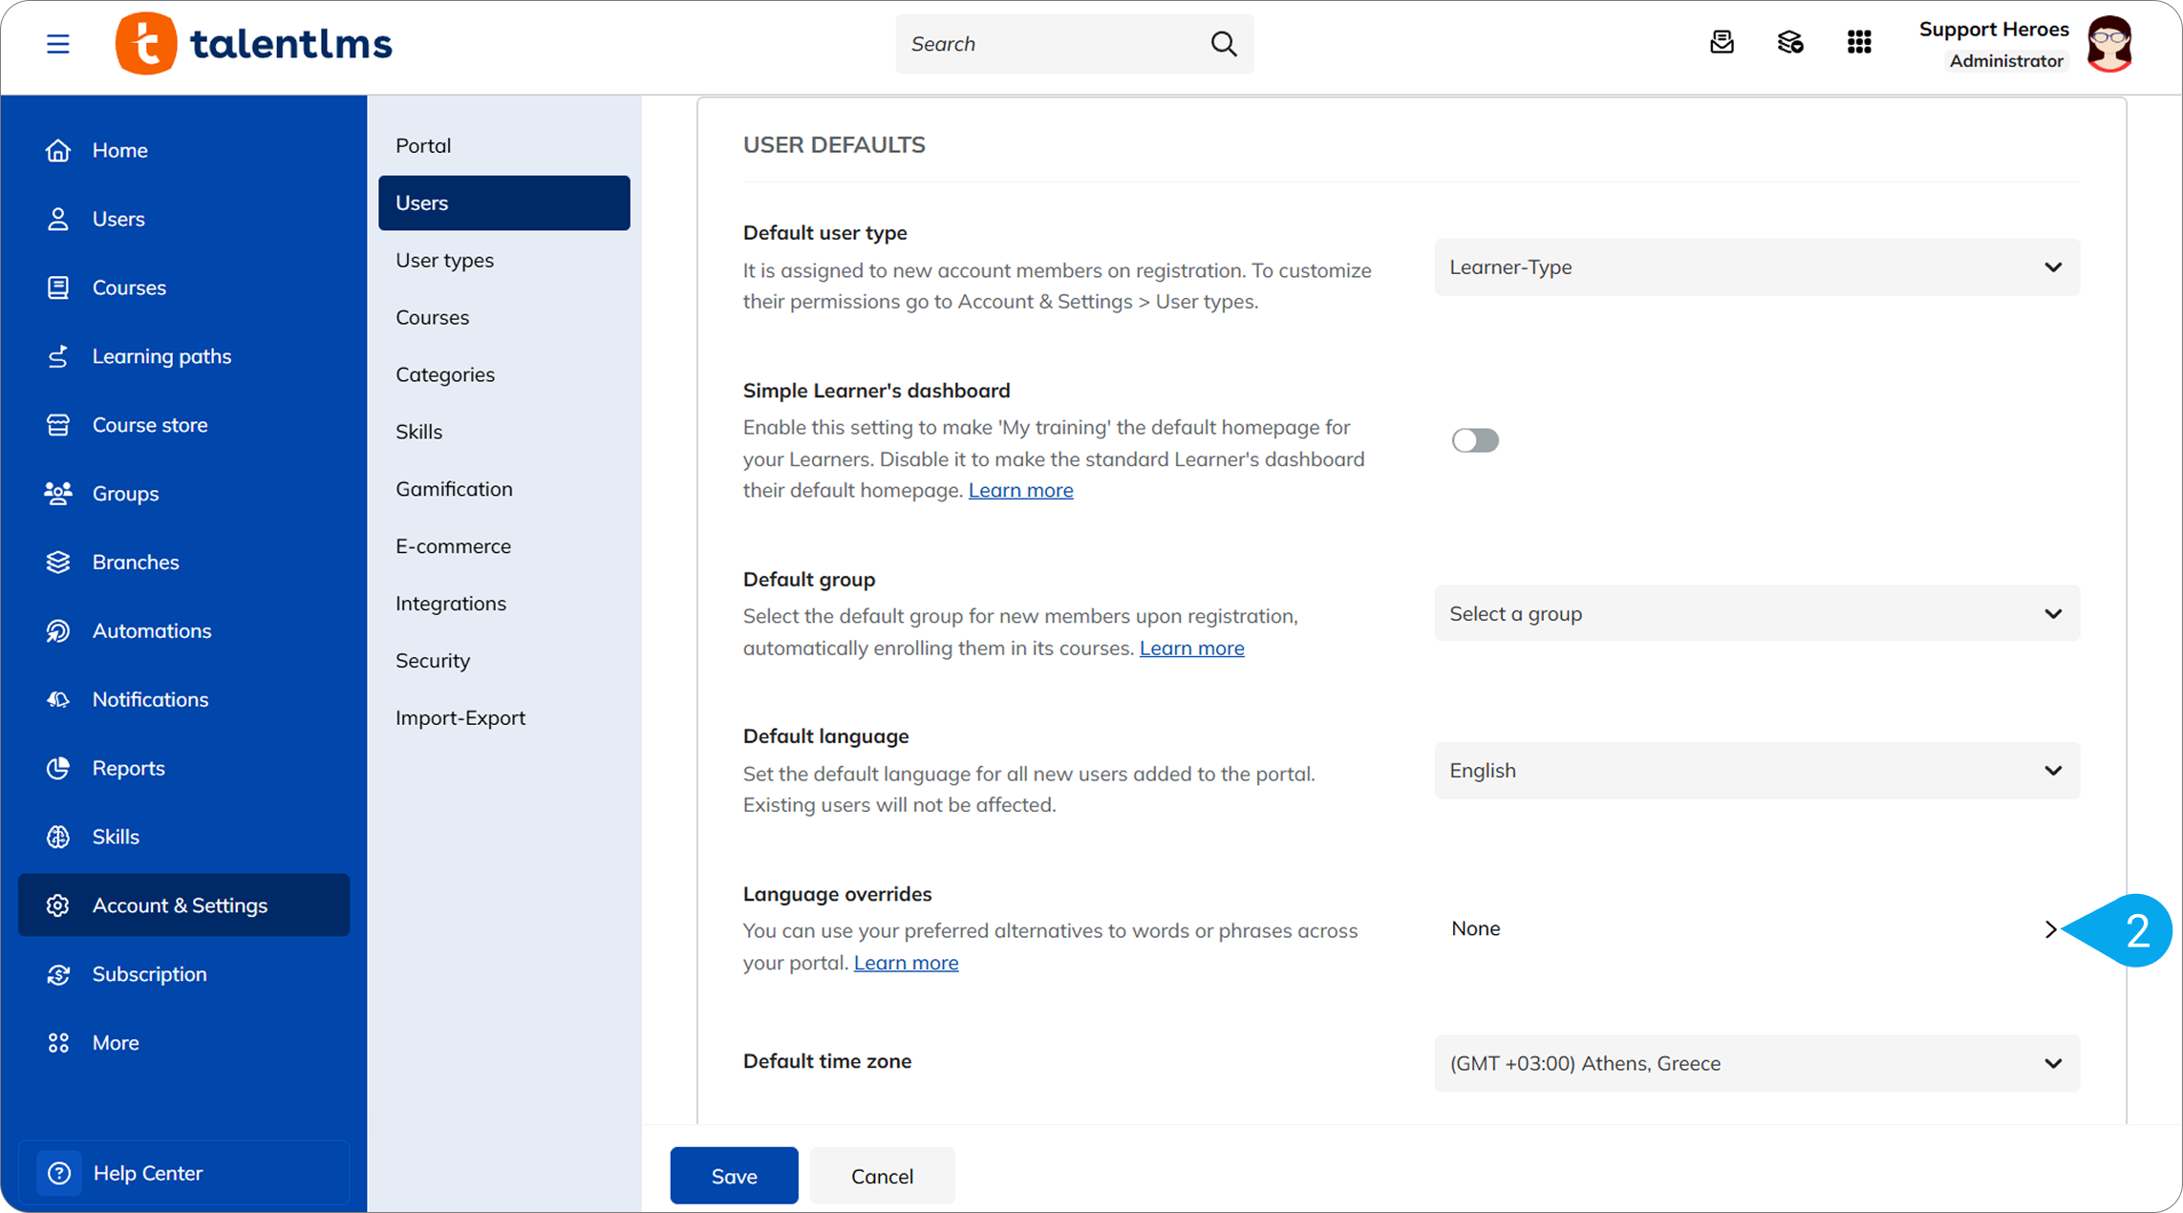Open Learn more link for Default group
Screen dimensions: 2183x1213
click(x=1191, y=648)
